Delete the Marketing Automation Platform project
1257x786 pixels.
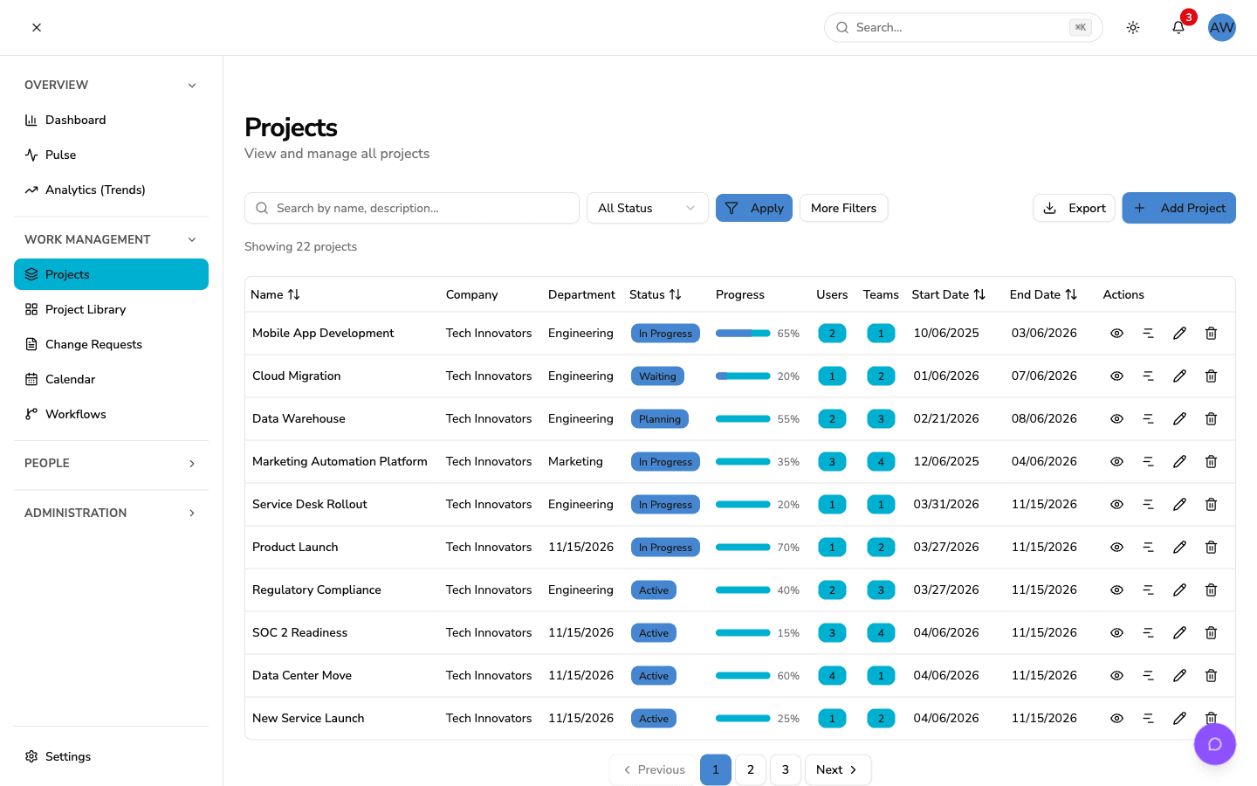(1211, 461)
